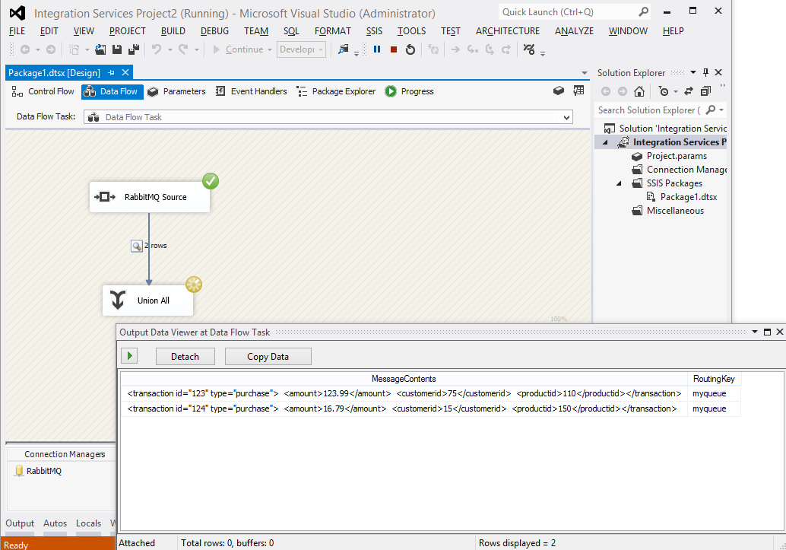Viewport: 786px width, 550px height.
Task: Click the Copy Data button
Action: (x=268, y=356)
